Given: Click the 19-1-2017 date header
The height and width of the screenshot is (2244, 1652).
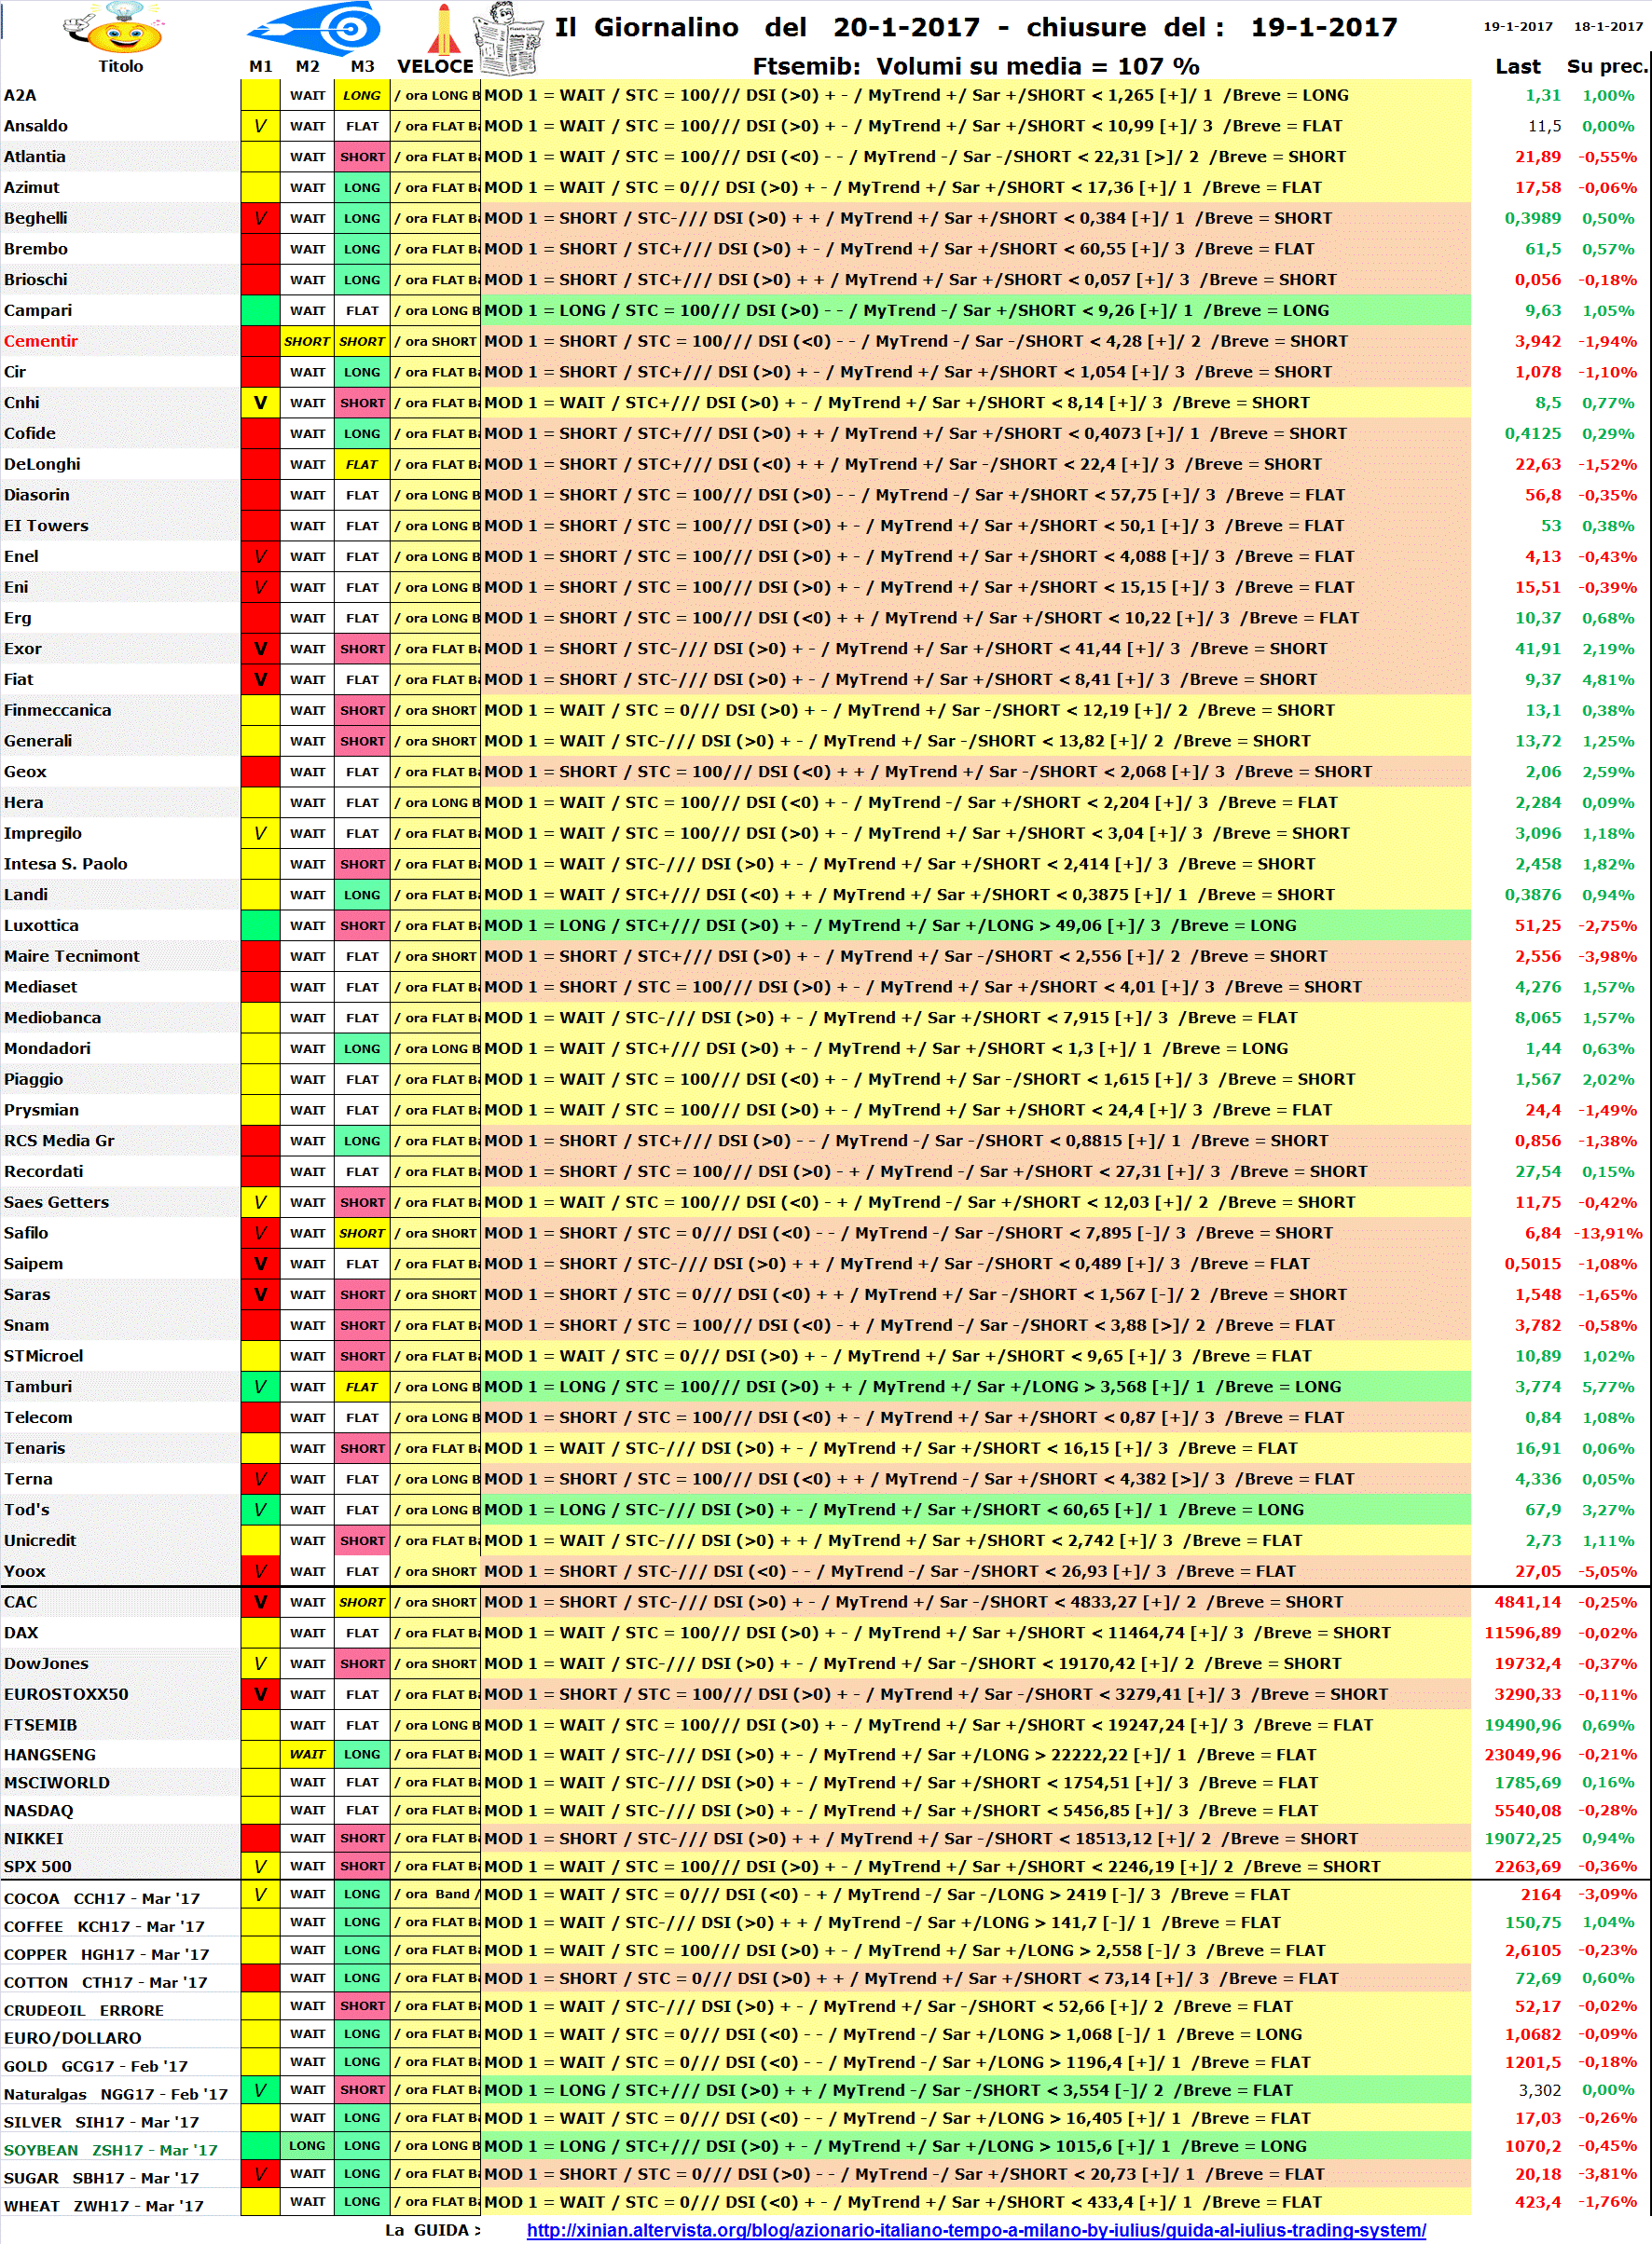Looking at the screenshot, I should pyautogui.click(x=1517, y=26).
